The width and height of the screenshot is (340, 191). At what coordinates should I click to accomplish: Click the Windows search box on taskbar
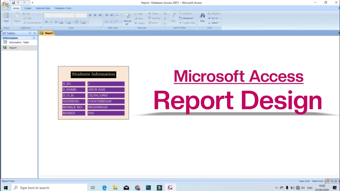coord(49,188)
